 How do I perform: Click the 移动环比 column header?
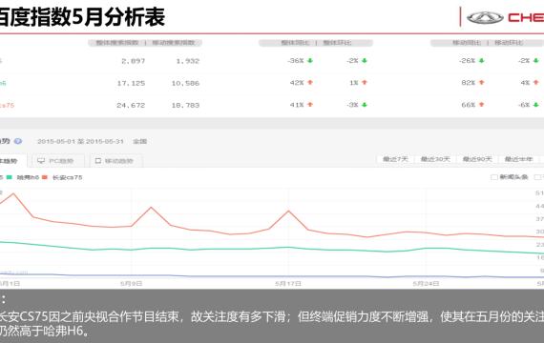tap(509, 43)
